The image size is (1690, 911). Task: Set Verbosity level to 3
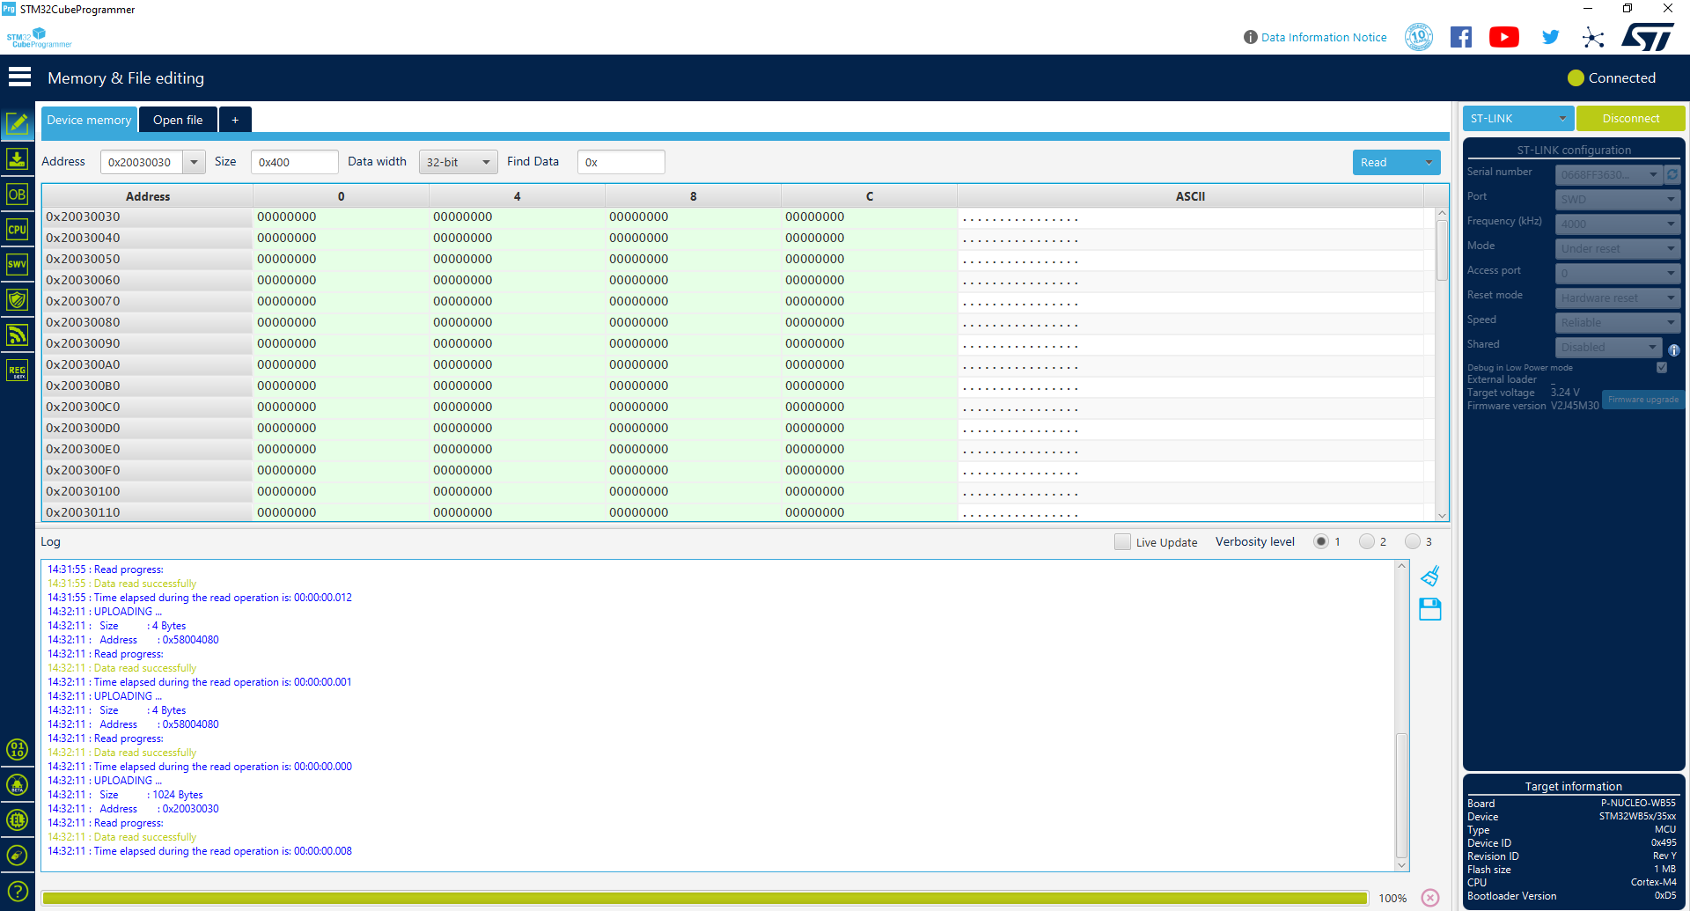click(x=1414, y=541)
